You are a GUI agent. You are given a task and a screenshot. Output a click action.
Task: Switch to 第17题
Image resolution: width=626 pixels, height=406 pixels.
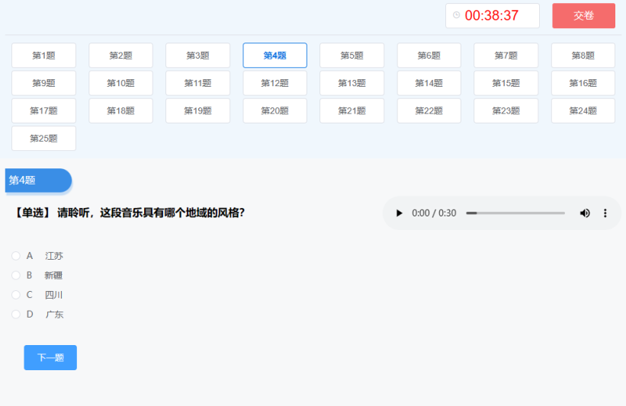(44, 110)
